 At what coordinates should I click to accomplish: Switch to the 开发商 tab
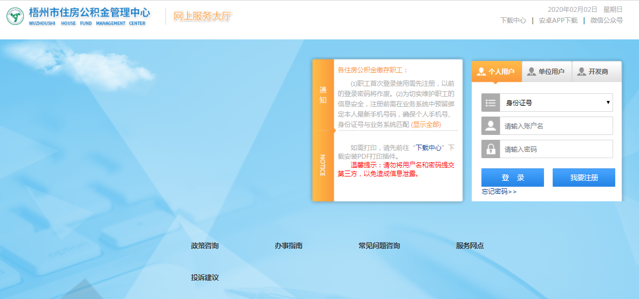[x=596, y=72]
